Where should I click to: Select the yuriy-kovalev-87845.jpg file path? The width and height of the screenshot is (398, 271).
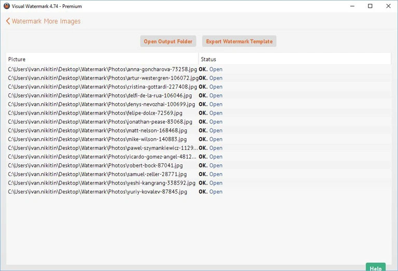[97, 192]
